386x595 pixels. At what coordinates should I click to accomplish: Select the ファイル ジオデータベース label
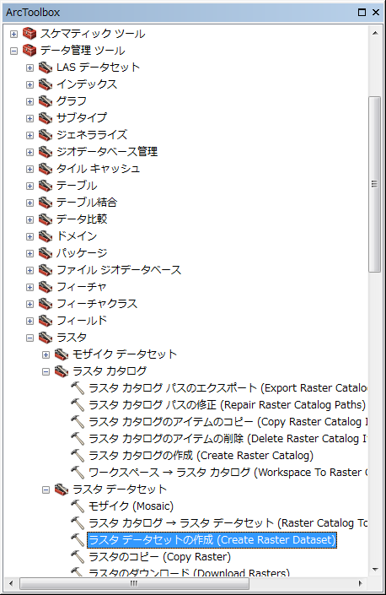119,270
